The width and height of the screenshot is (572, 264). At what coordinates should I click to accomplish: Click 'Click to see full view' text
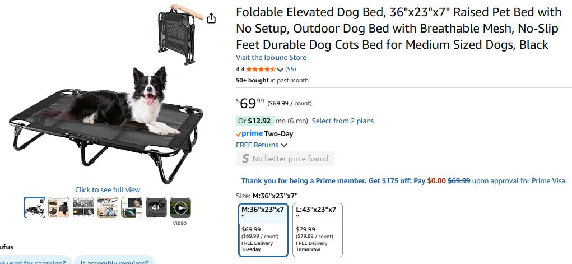[108, 190]
